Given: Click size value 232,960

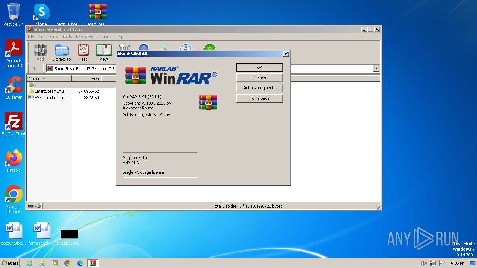Looking at the screenshot, I should pyautogui.click(x=91, y=98).
